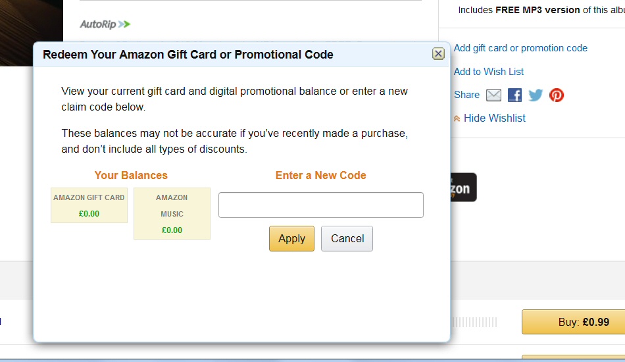Pin the album on Pinterest
Screen dimensions: 625x362
coord(557,95)
